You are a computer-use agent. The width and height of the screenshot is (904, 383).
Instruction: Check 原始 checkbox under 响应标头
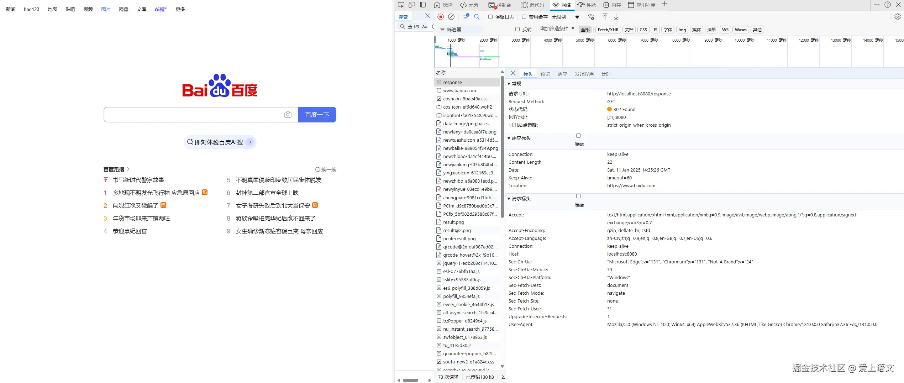(x=578, y=136)
